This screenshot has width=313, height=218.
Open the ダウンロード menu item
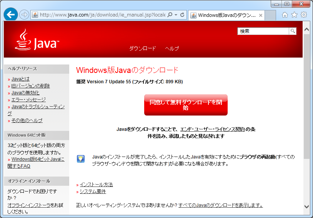click(143, 48)
